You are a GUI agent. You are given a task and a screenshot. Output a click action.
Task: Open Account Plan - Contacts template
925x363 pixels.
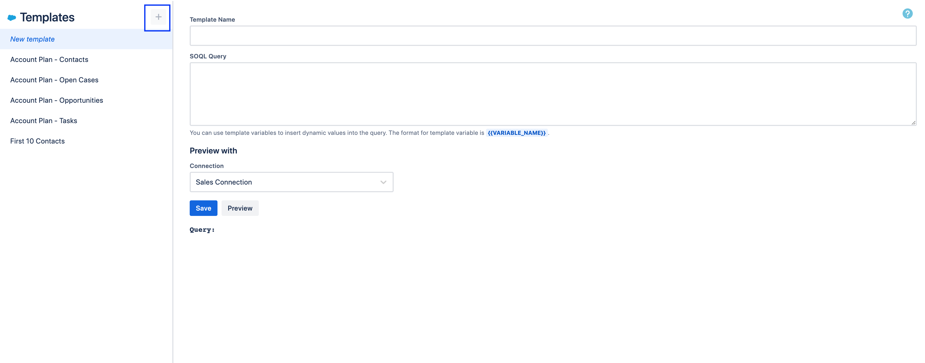(49, 60)
